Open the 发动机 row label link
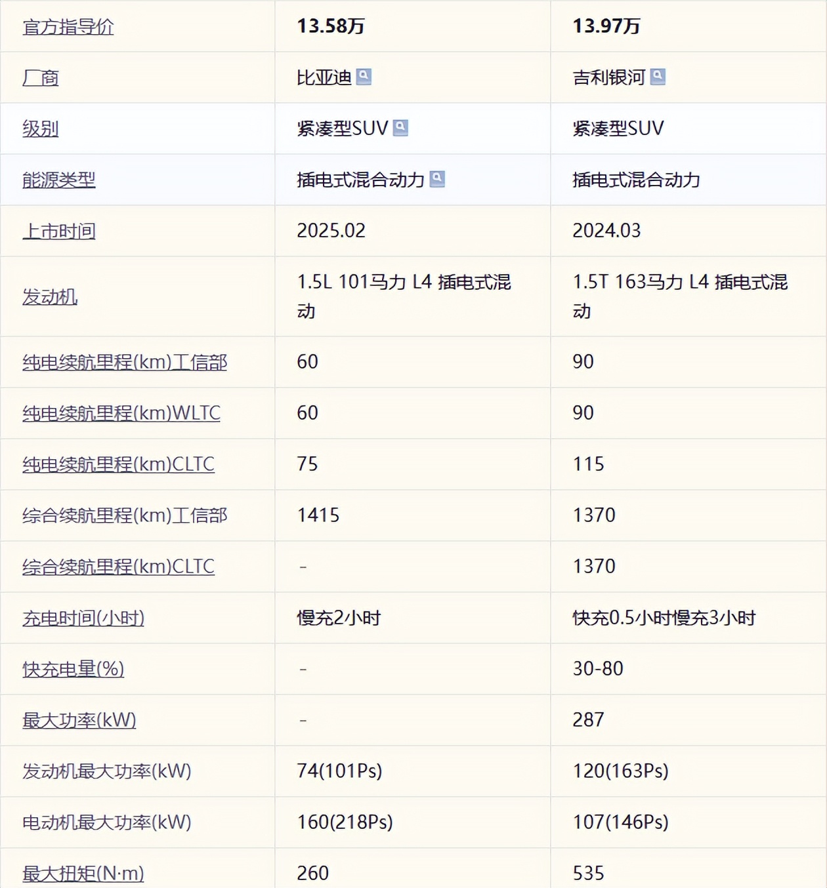The image size is (827, 888). (50, 297)
